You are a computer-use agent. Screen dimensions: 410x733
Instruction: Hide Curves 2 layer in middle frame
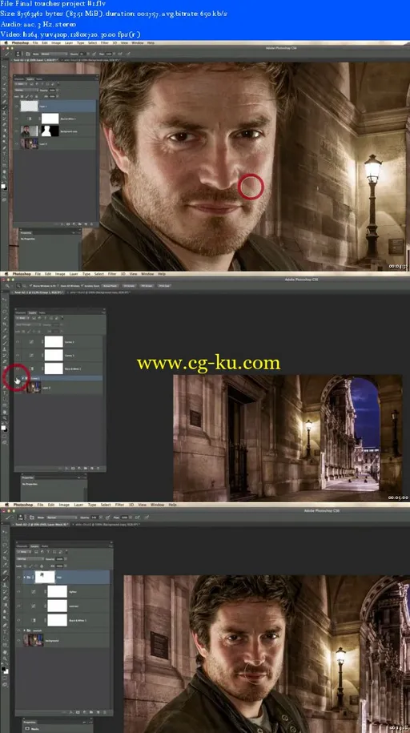click(x=18, y=342)
